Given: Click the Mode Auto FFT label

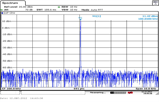Looking at the screenshot, I should (92, 10).
